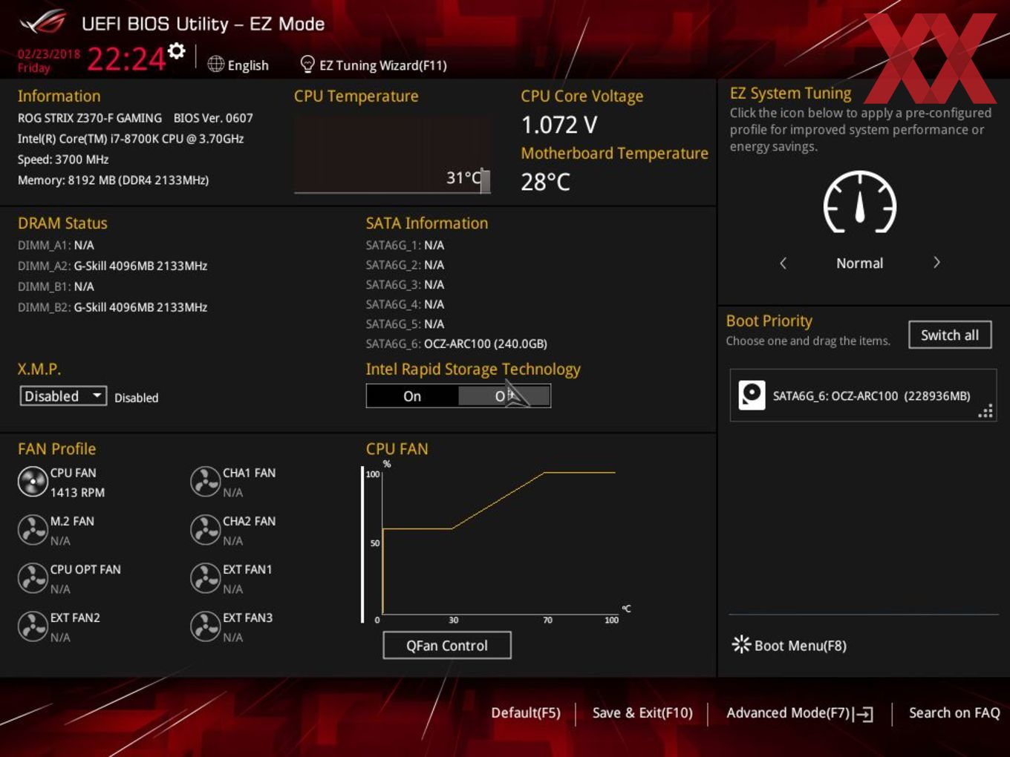The image size is (1010, 757).
Task: Click the Switch all button
Action: tap(950, 335)
